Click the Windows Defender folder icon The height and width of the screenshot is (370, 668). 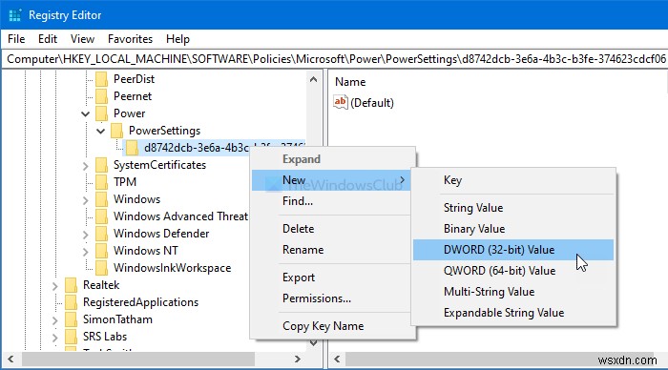102,234
